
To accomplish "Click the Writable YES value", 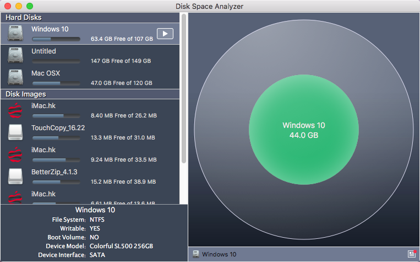I will [95, 228].
